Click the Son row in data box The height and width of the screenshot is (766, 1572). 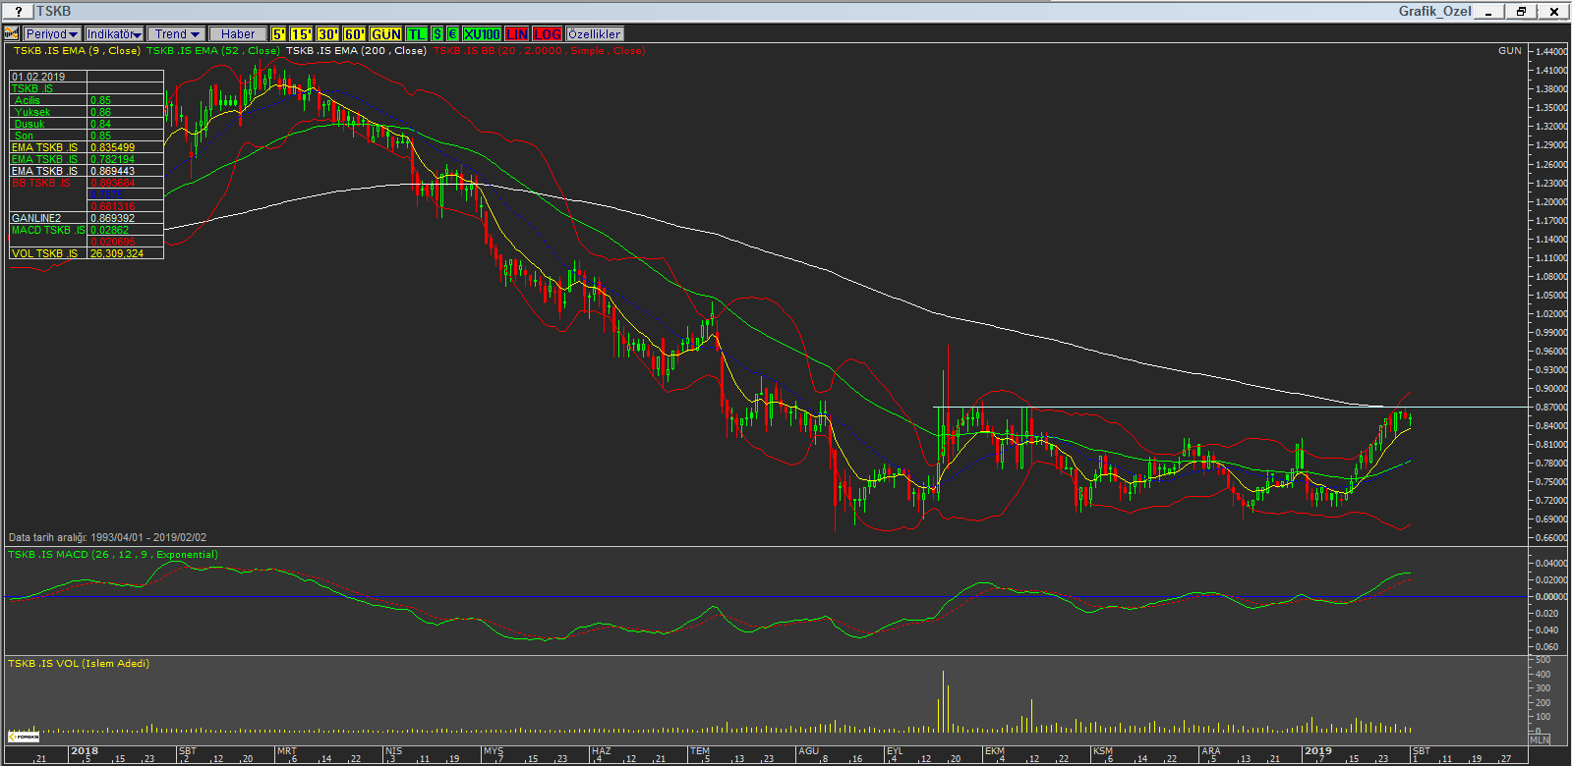coord(87,136)
